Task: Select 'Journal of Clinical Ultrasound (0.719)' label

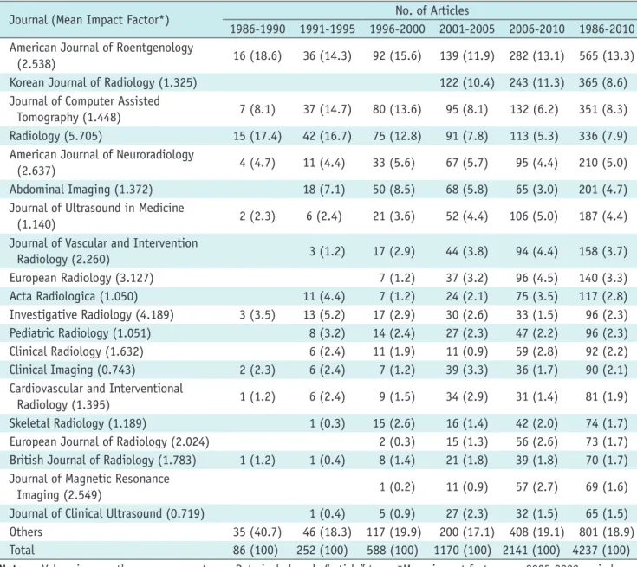Action: click(x=107, y=513)
